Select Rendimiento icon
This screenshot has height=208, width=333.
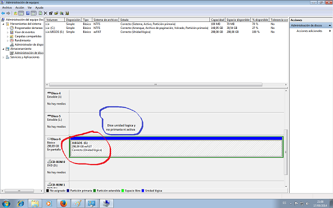pyautogui.click(x=12, y=40)
